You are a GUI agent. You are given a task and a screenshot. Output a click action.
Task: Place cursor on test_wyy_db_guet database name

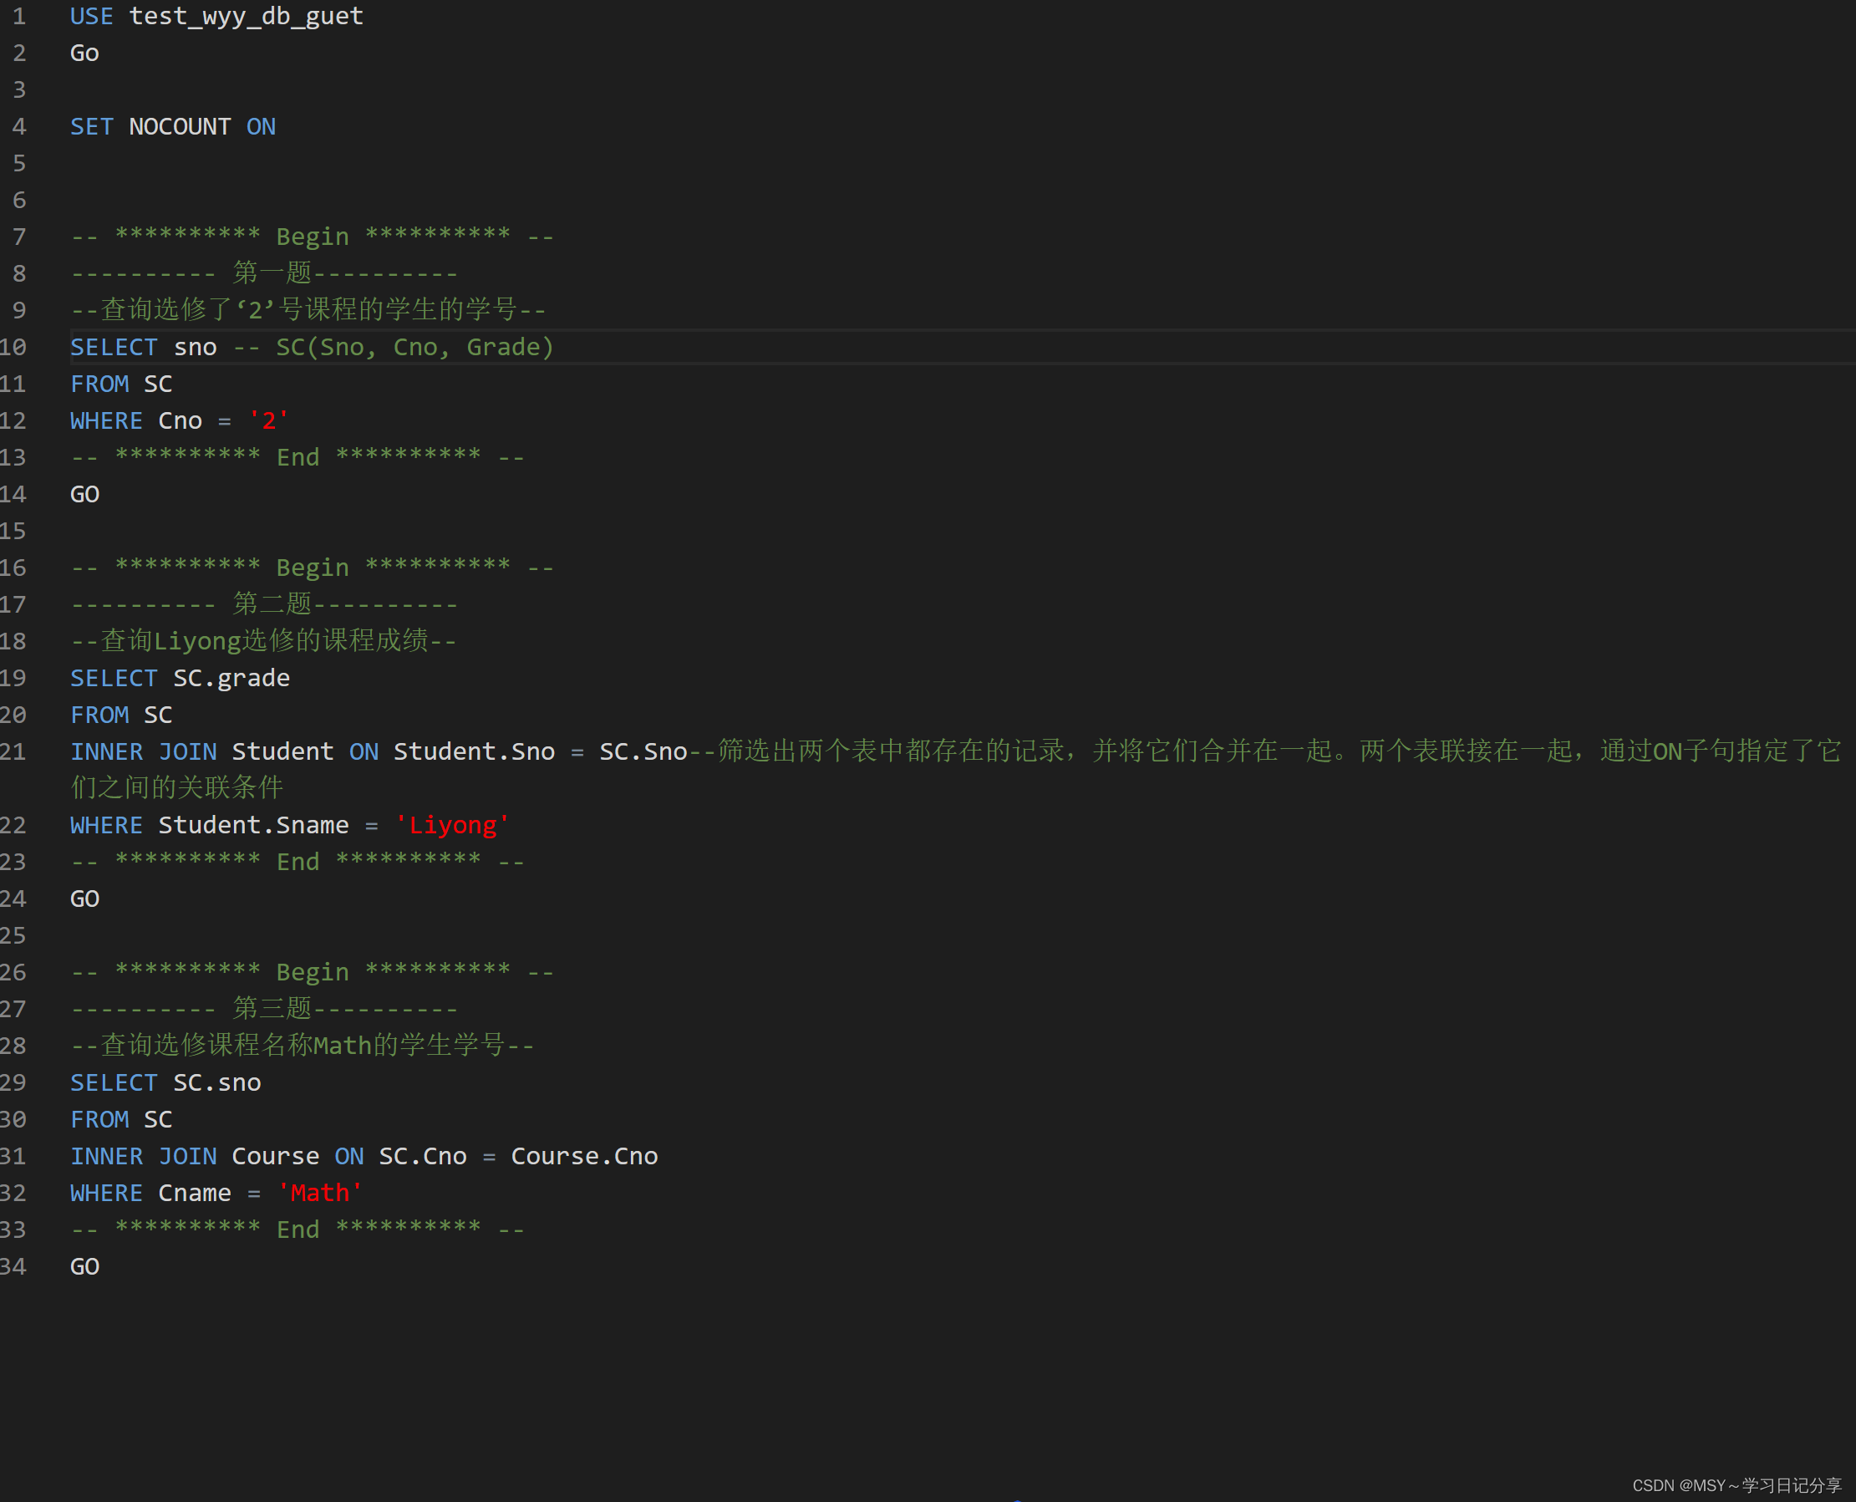246,17
